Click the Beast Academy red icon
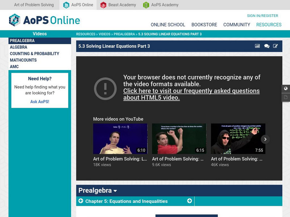 (103, 5)
